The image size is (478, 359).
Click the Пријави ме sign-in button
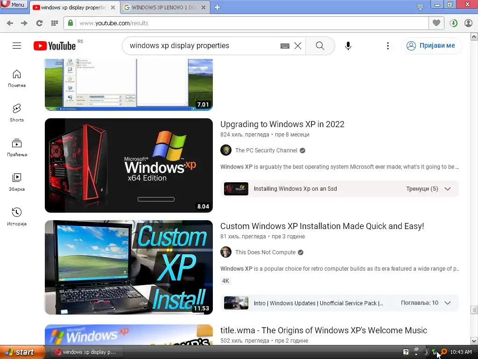point(431,46)
